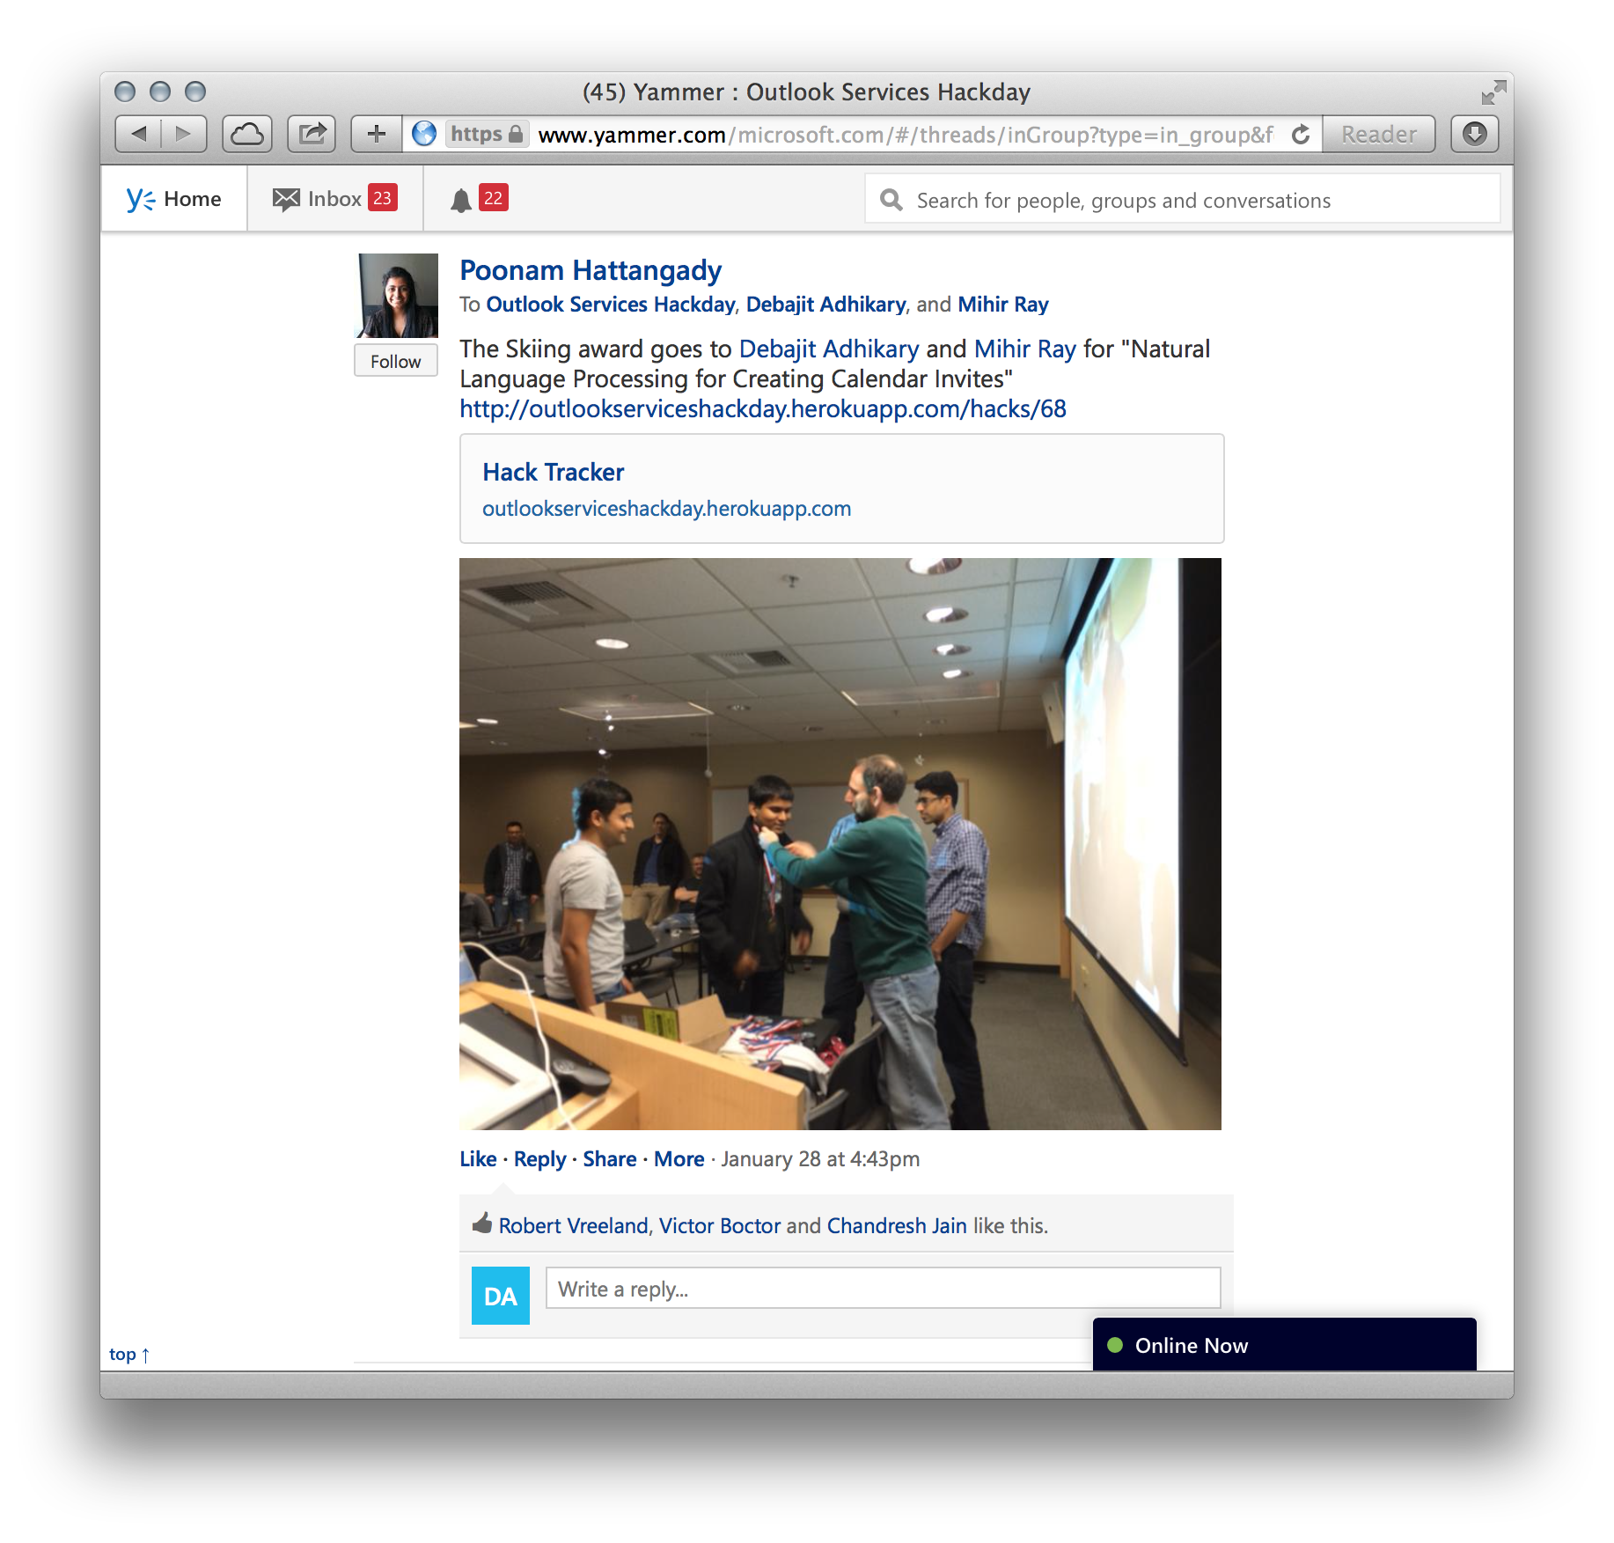Go forward with the browser forward arrow

(184, 134)
